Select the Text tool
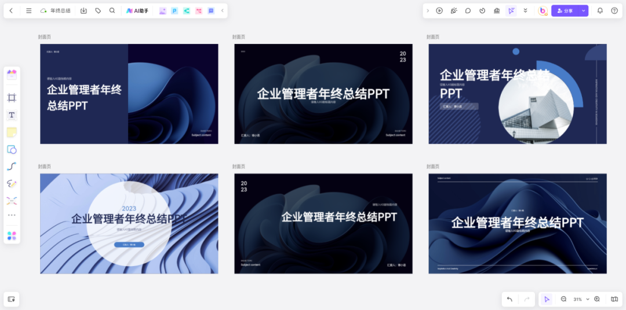 coord(12,115)
